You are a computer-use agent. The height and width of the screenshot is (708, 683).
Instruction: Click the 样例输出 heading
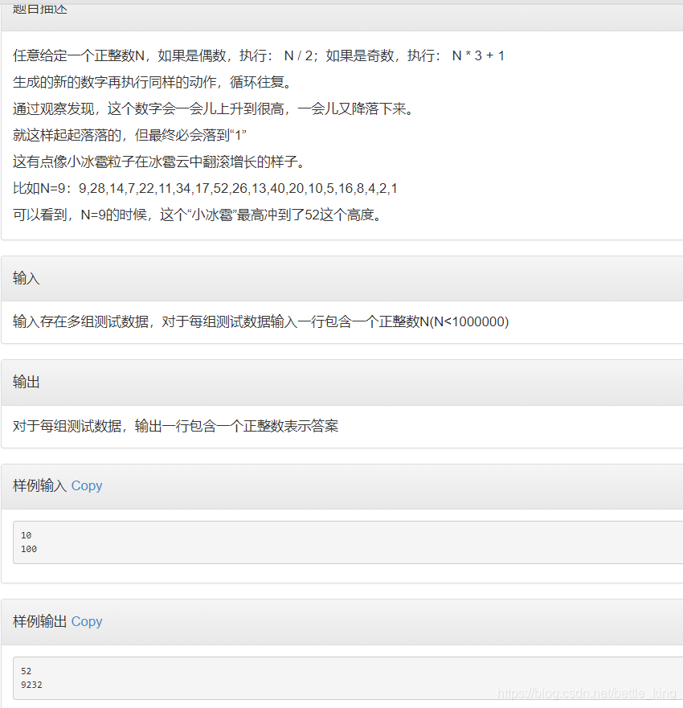point(39,621)
